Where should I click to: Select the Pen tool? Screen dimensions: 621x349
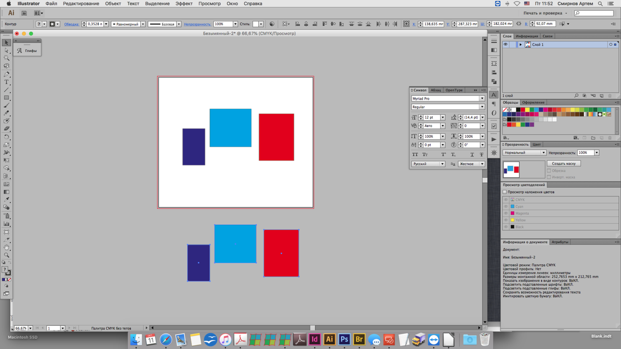7,74
